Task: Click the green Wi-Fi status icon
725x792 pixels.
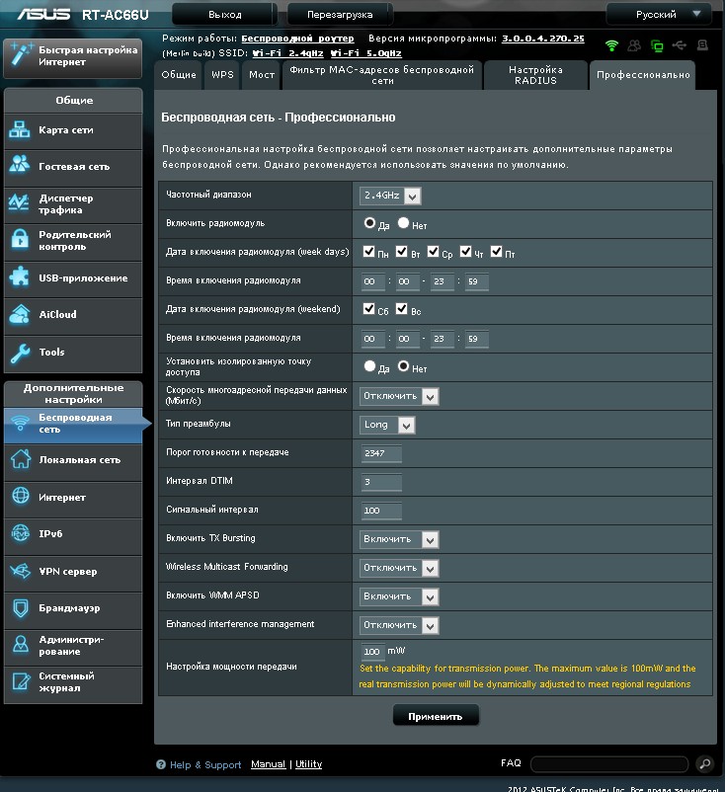Action: pos(611,45)
